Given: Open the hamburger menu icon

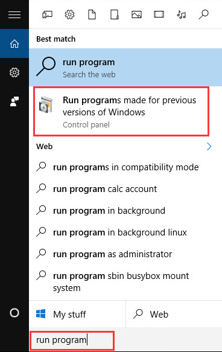Looking at the screenshot, I should click(x=14, y=14).
